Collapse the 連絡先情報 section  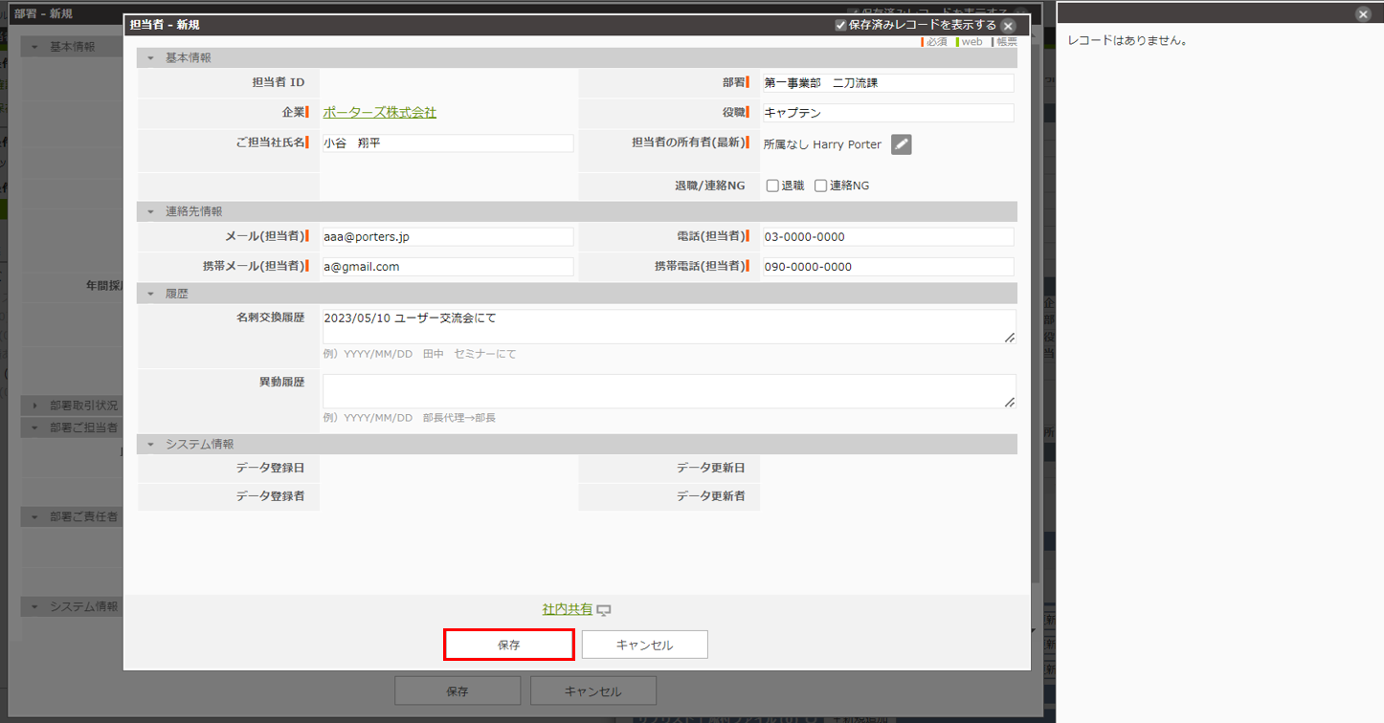150,211
